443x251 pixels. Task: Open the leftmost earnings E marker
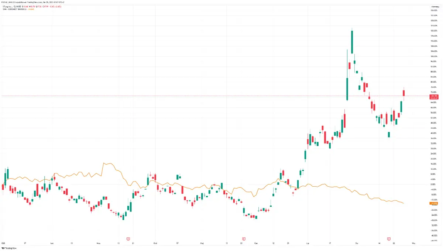(x=128, y=239)
